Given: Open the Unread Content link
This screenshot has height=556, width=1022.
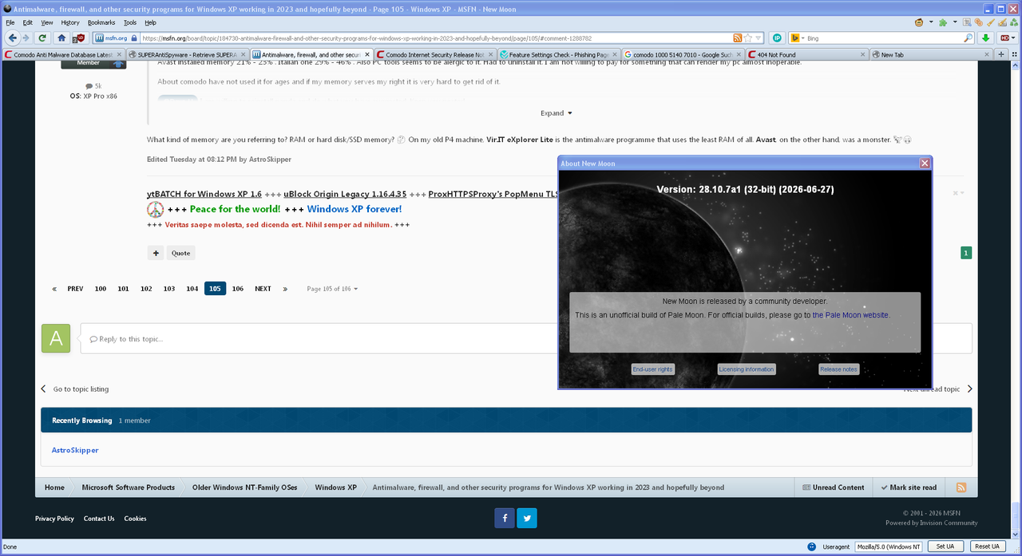Looking at the screenshot, I should click(x=834, y=487).
